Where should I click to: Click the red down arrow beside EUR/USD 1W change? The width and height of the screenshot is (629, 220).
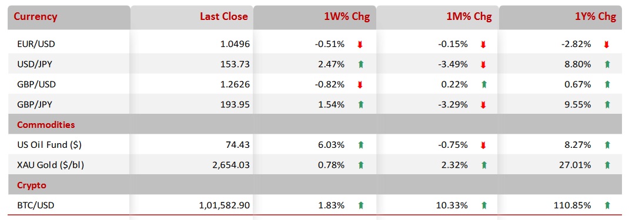(360, 45)
